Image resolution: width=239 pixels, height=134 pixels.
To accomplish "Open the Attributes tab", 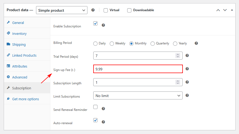I will tap(27, 66).
